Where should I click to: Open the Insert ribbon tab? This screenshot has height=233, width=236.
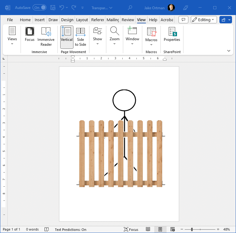click(x=40, y=20)
